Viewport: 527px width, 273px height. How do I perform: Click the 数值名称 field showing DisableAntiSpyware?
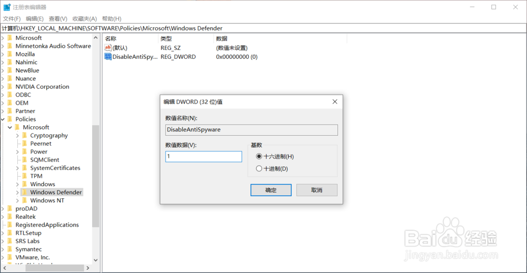pyautogui.click(x=251, y=130)
